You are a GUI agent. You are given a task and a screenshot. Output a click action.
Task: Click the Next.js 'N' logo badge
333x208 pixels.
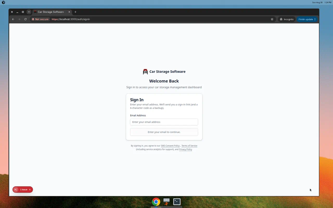click(16, 190)
